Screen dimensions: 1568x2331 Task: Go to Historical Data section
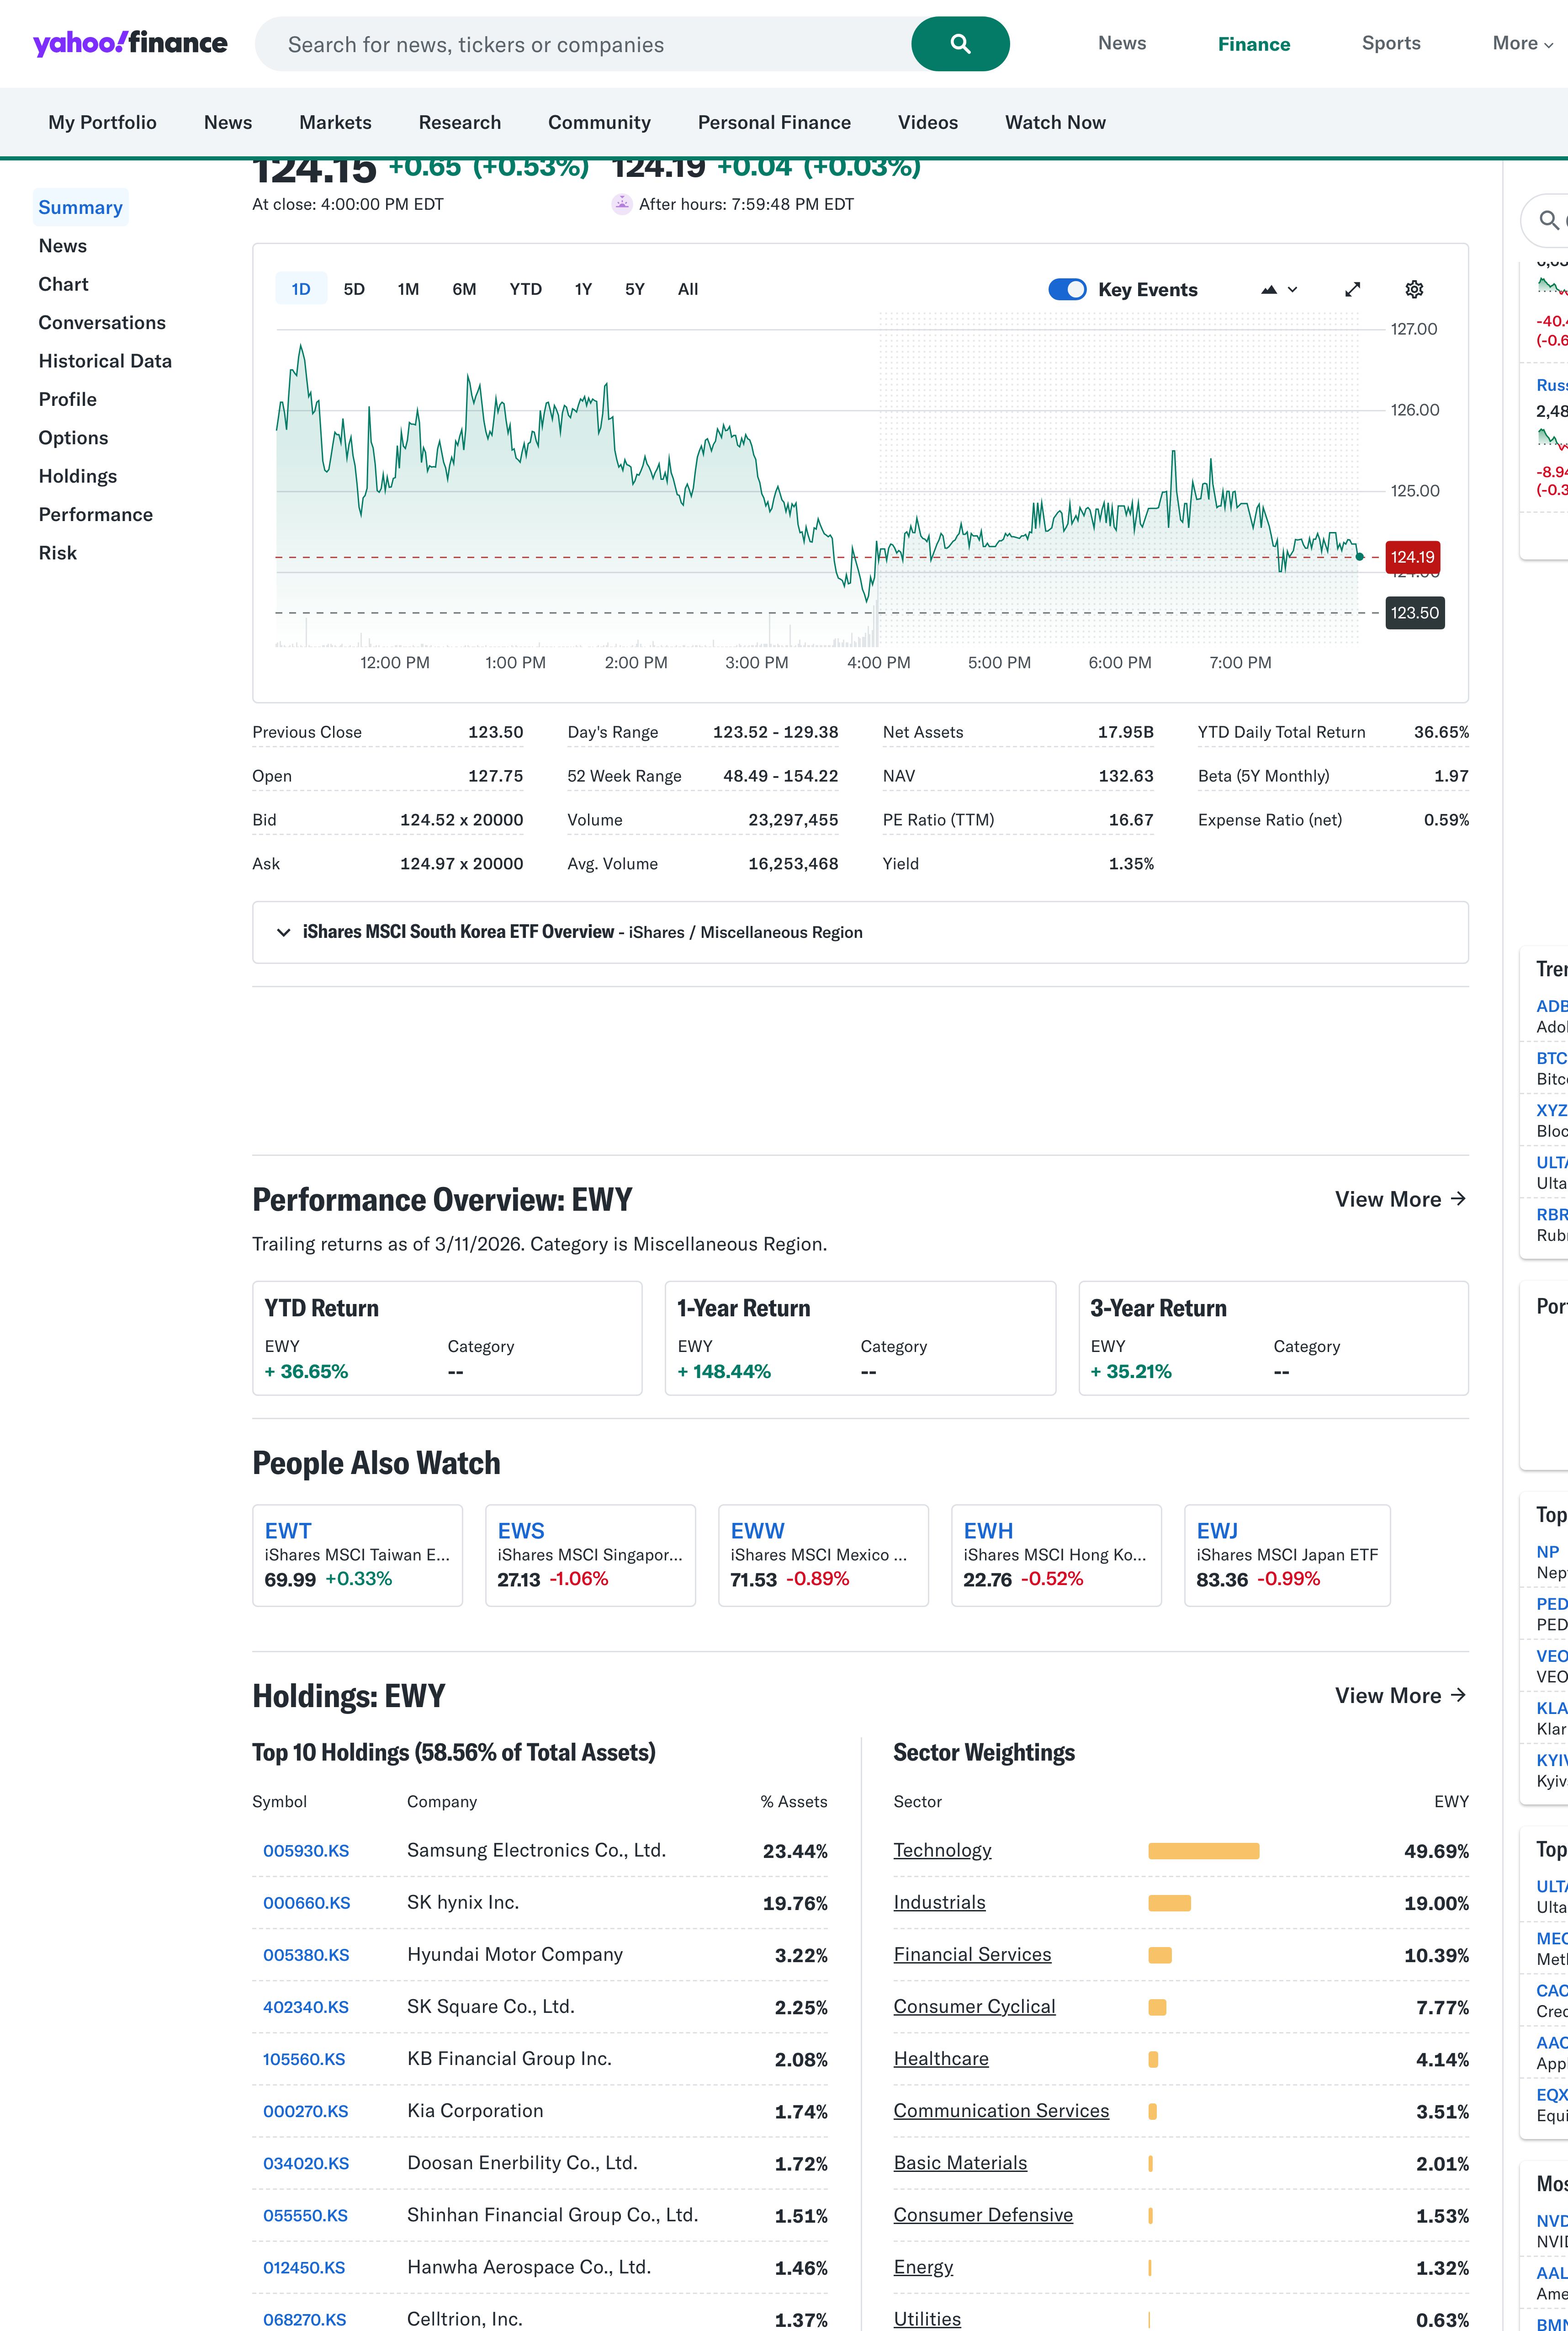[105, 361]
